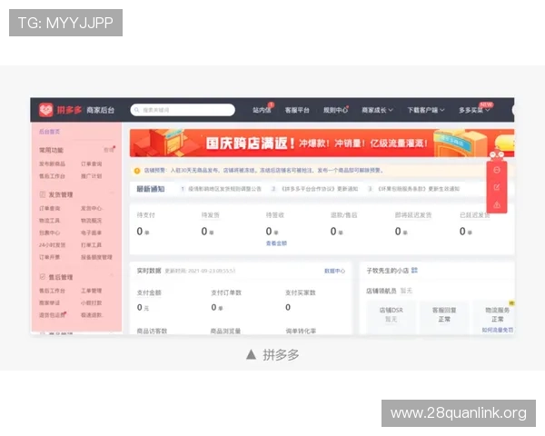
Task: Open 数据中心 link in 实时数据 panel
Action: click(334, 271)
